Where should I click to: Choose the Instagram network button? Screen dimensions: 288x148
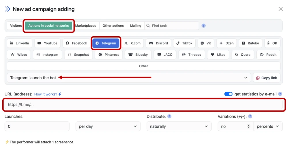(47, 55)
